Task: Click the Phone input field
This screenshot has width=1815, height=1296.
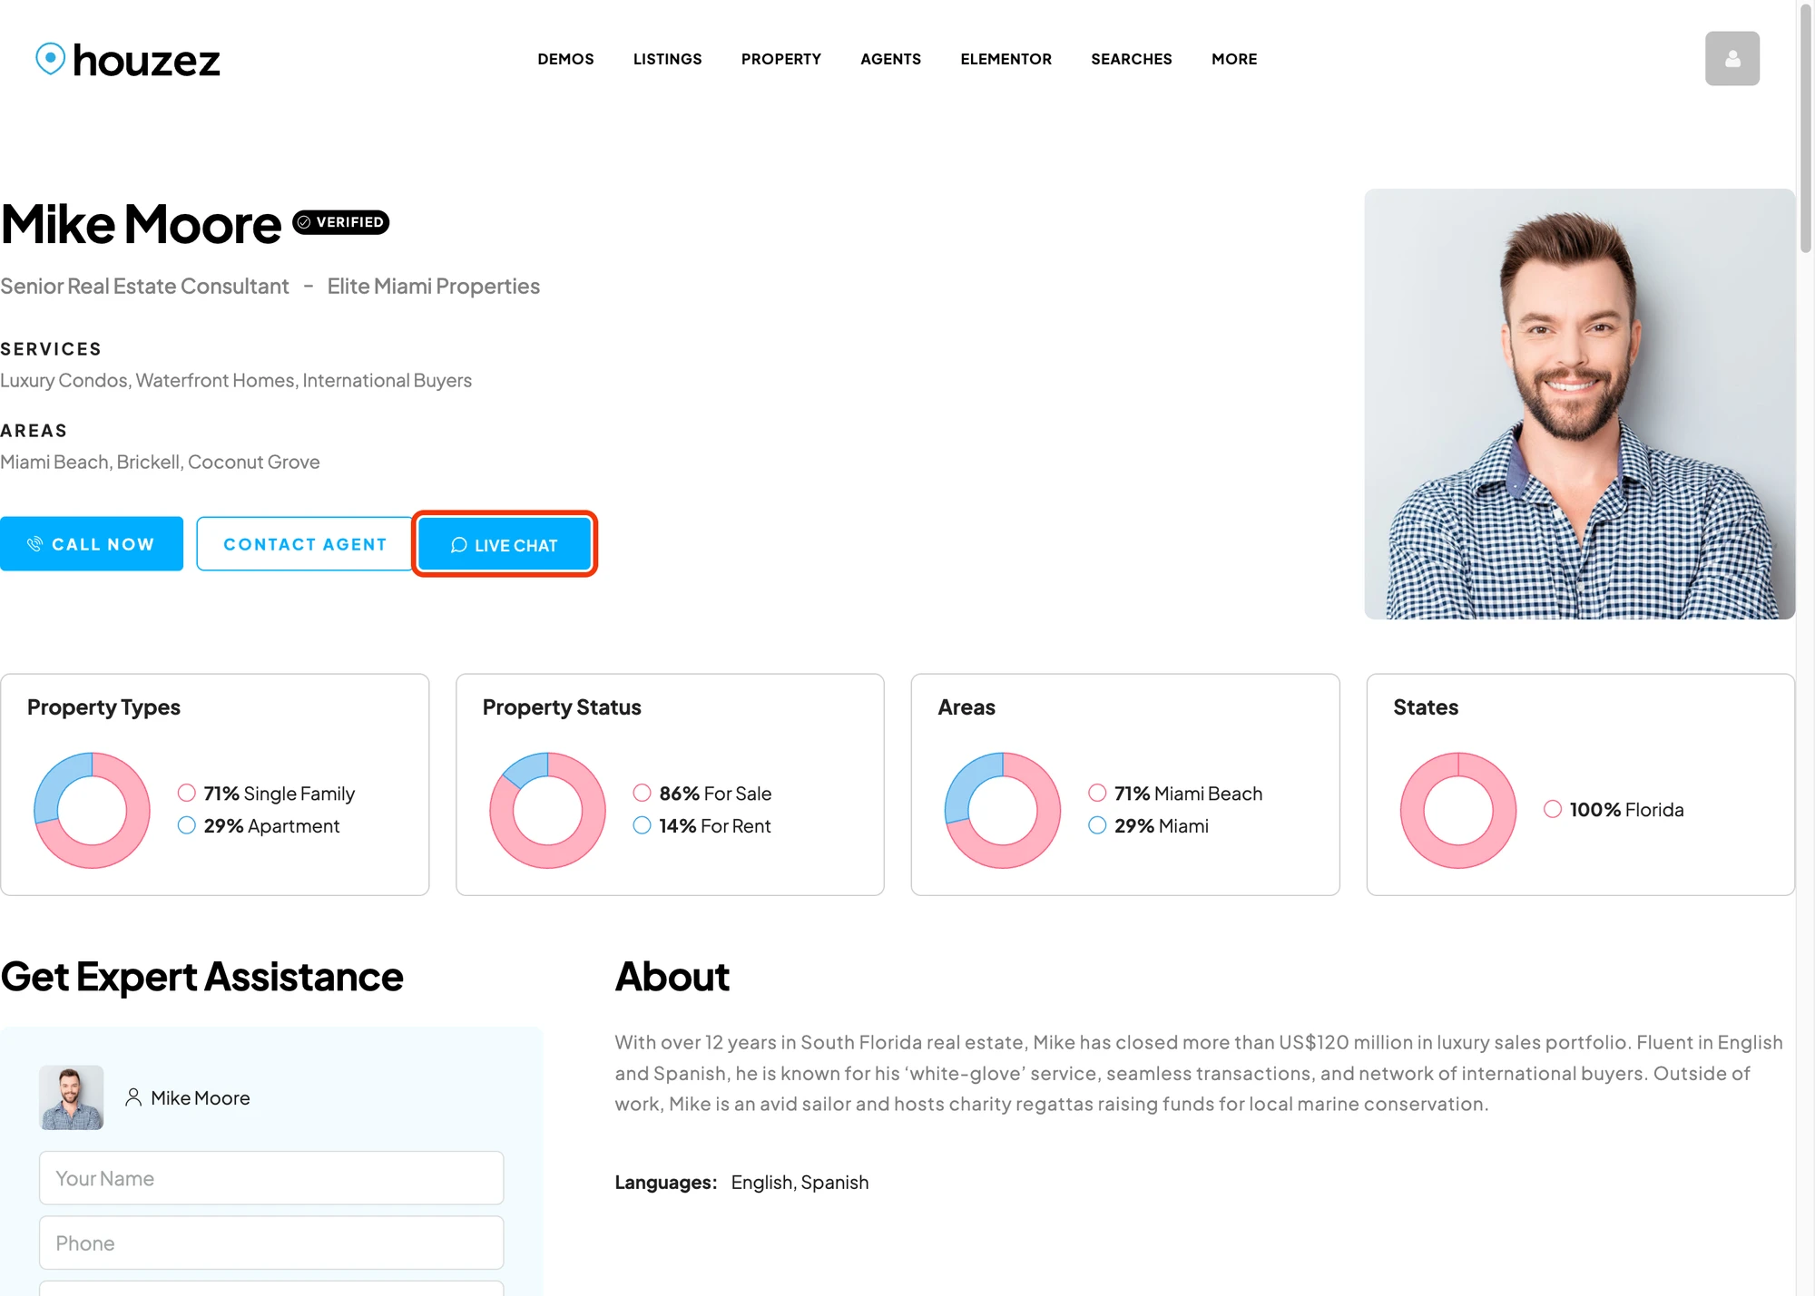Action: [271, 1242]
